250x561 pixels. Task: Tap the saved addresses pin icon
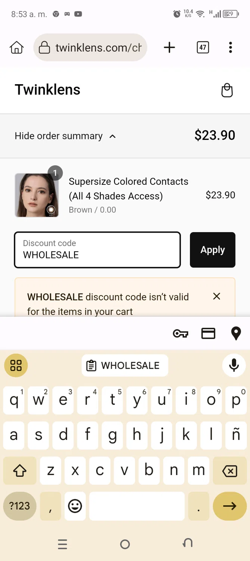click(236, 333)
